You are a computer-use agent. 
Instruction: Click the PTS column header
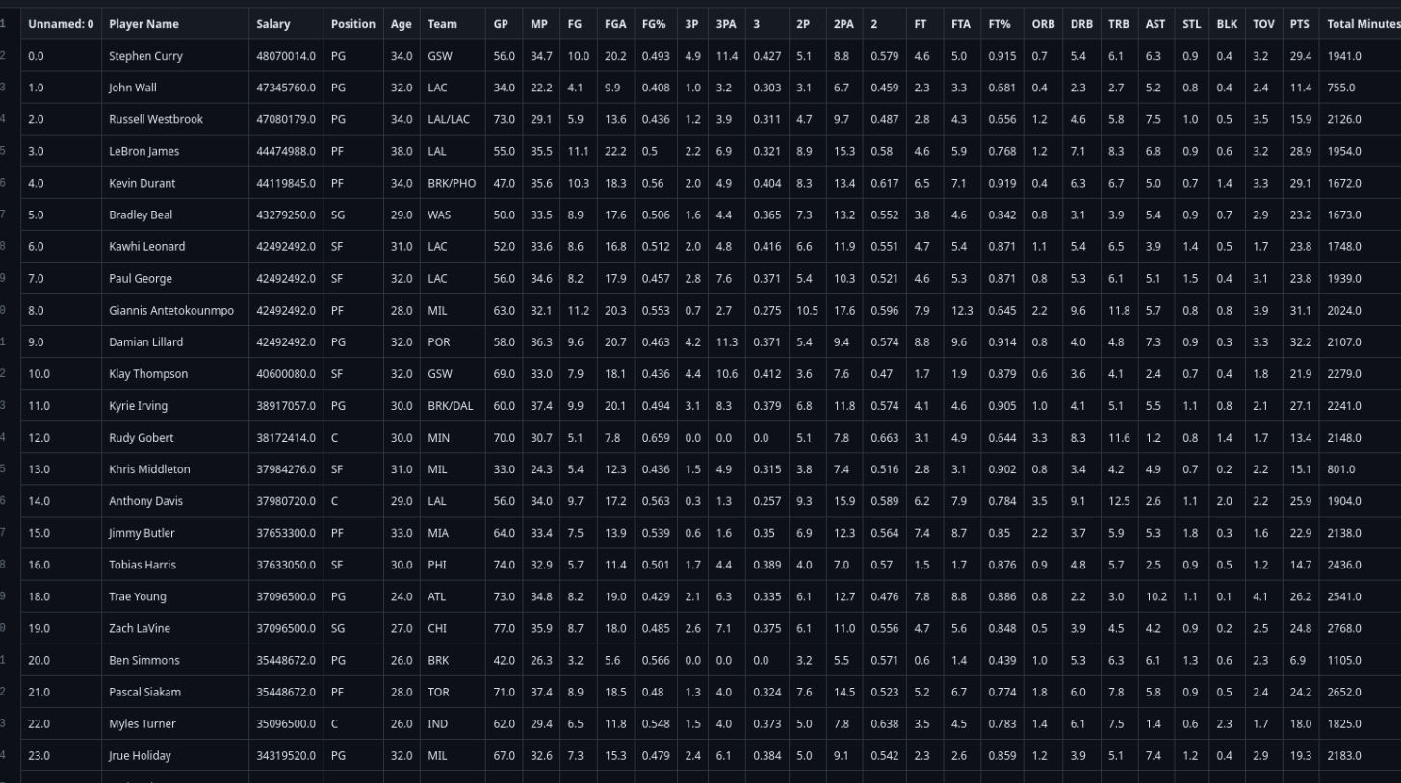pos(1301,24)
